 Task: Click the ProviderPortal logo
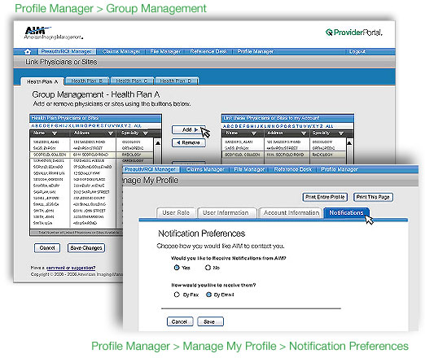(x=354, y=33)
